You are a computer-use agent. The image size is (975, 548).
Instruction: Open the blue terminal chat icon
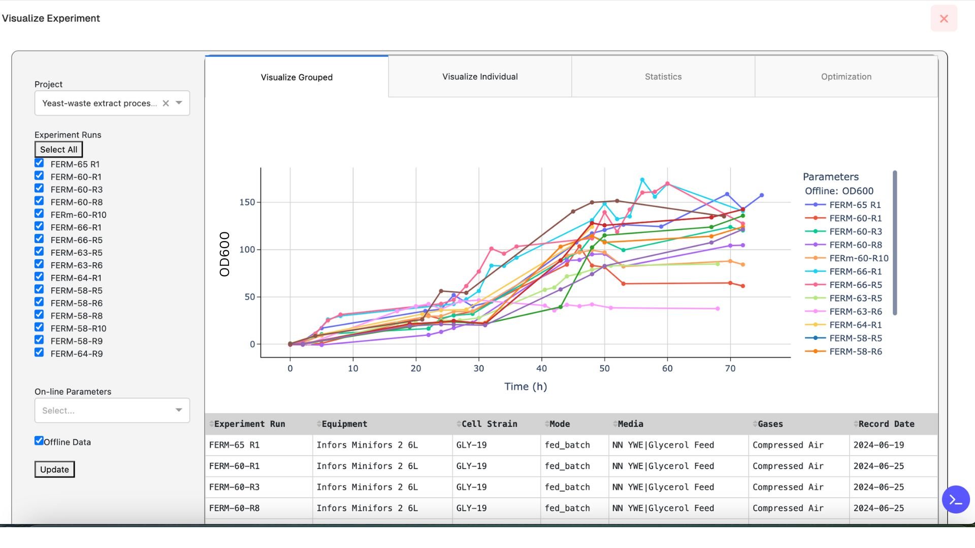[956, 500]
